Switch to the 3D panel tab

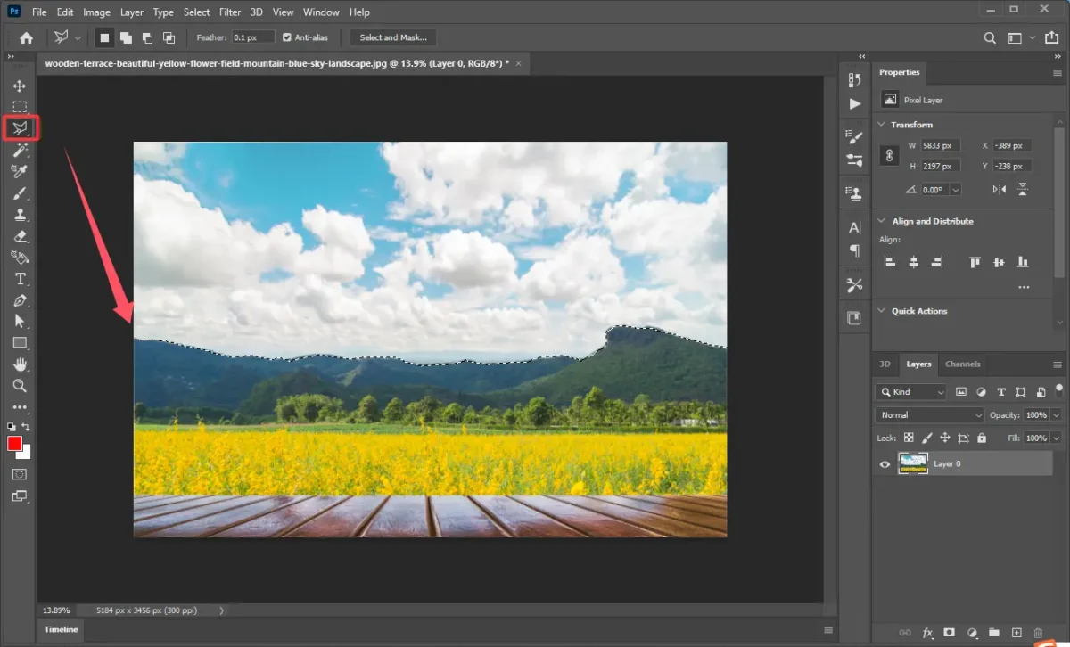tap(885, 364)
